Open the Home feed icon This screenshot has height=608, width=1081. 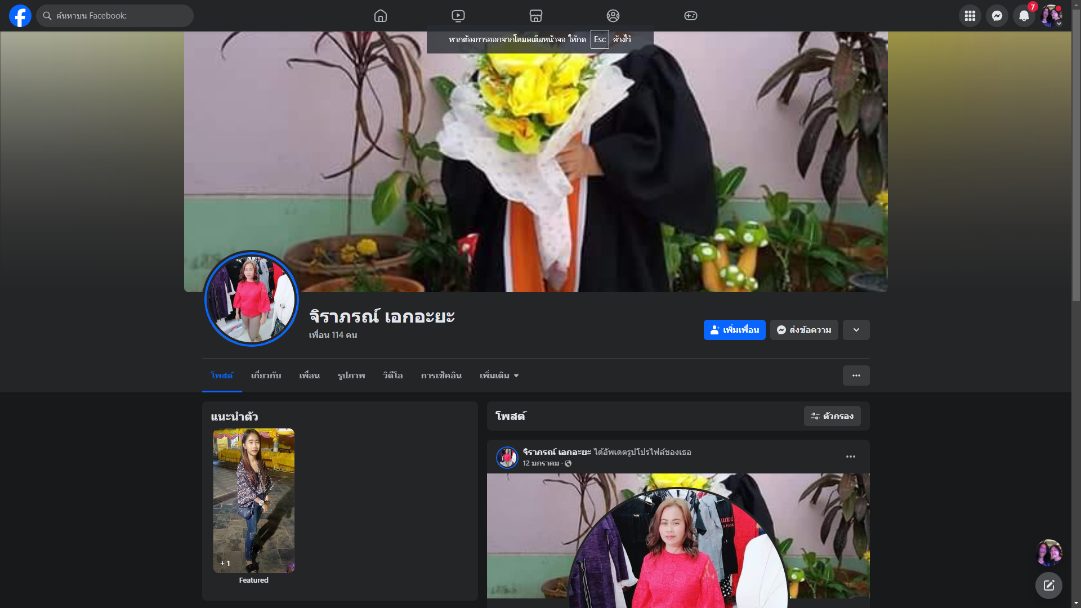[381, 16]
